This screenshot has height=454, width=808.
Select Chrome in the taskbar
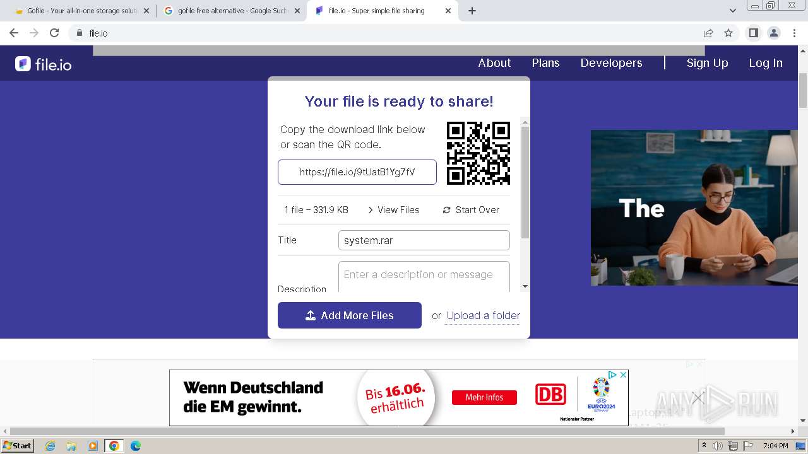point(114,446)
